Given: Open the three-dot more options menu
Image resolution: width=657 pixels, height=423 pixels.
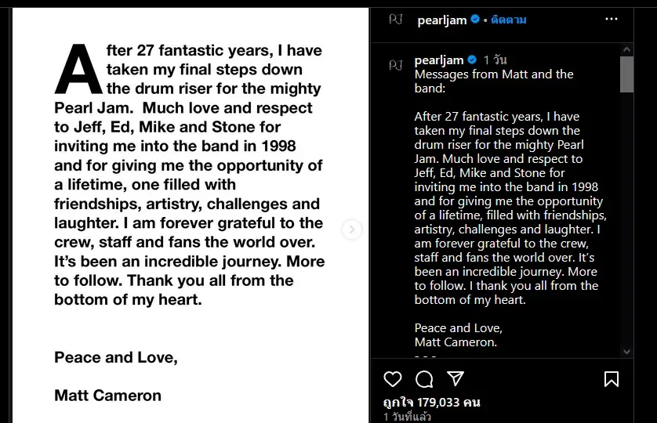Looking at the screenshot, I should pos(612,20).
